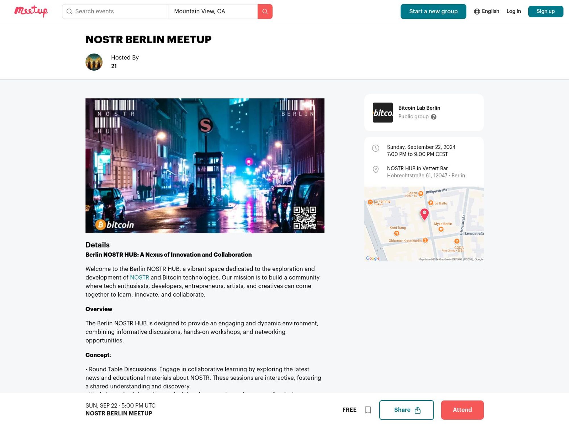The image size is (569, 427).
Task: Select the Log in menu item
Action: [514, 11]
